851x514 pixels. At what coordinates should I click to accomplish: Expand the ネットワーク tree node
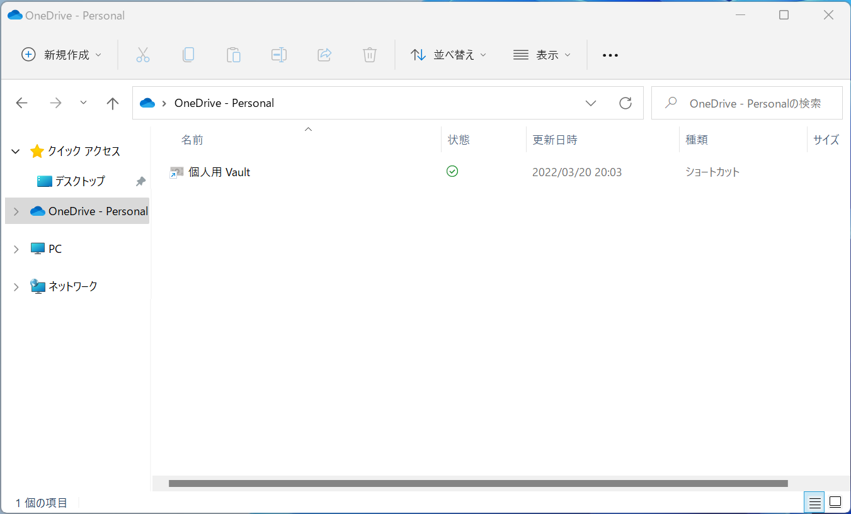pyautogui.click(x=16, y=286)
